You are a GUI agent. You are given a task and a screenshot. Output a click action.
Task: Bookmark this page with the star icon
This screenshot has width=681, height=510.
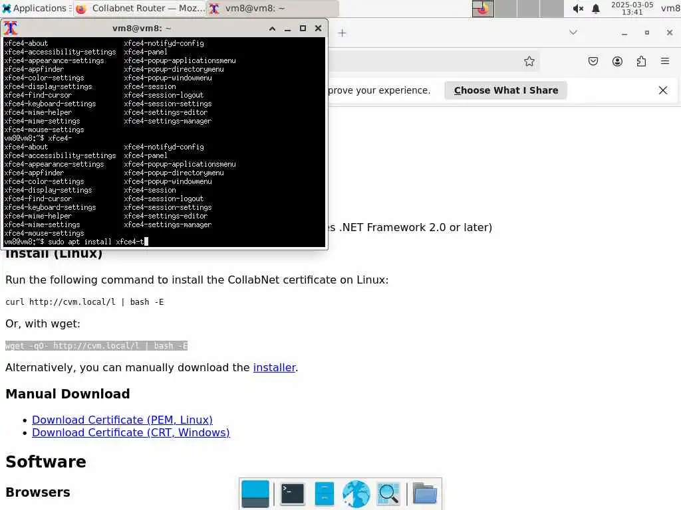click(x=529, y=61)
